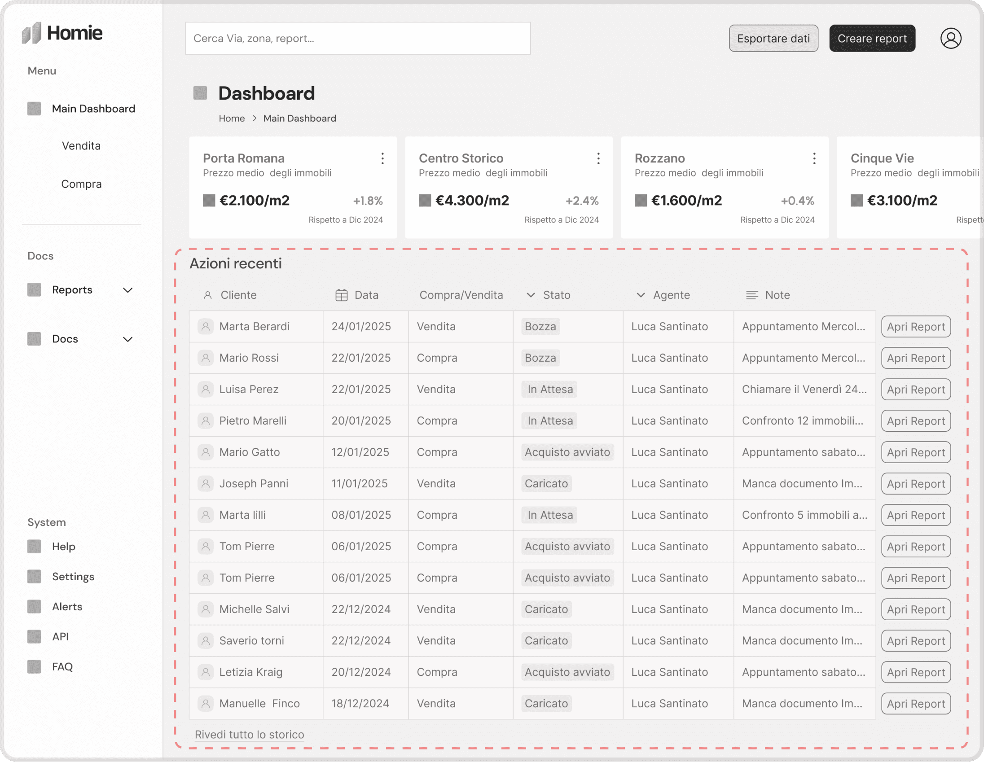
Task: Click the Docs sidebar icon
Action: tap(34, 339)
